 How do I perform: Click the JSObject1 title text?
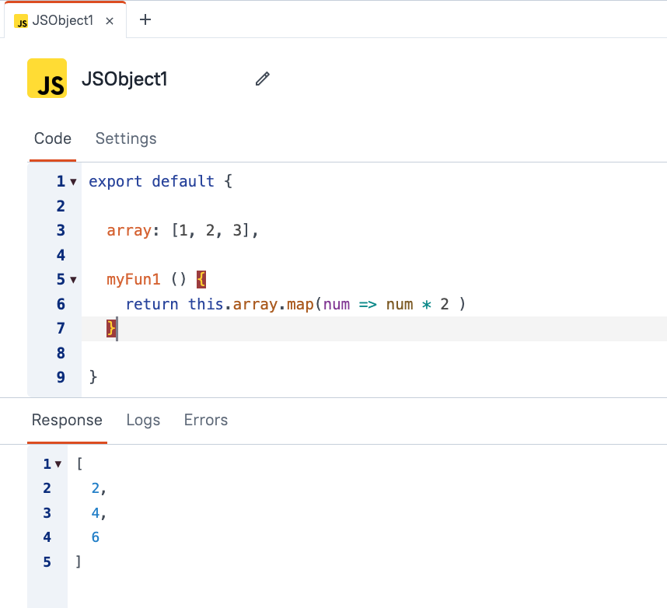tap(124, 79)
